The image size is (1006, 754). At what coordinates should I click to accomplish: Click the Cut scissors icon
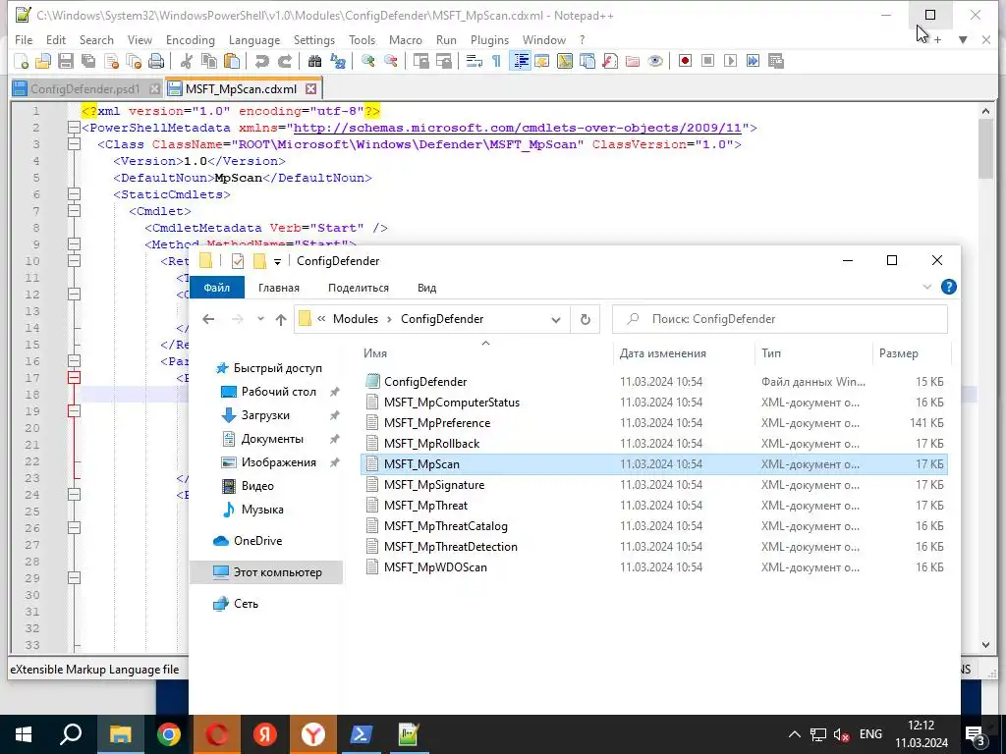(186, 61)
